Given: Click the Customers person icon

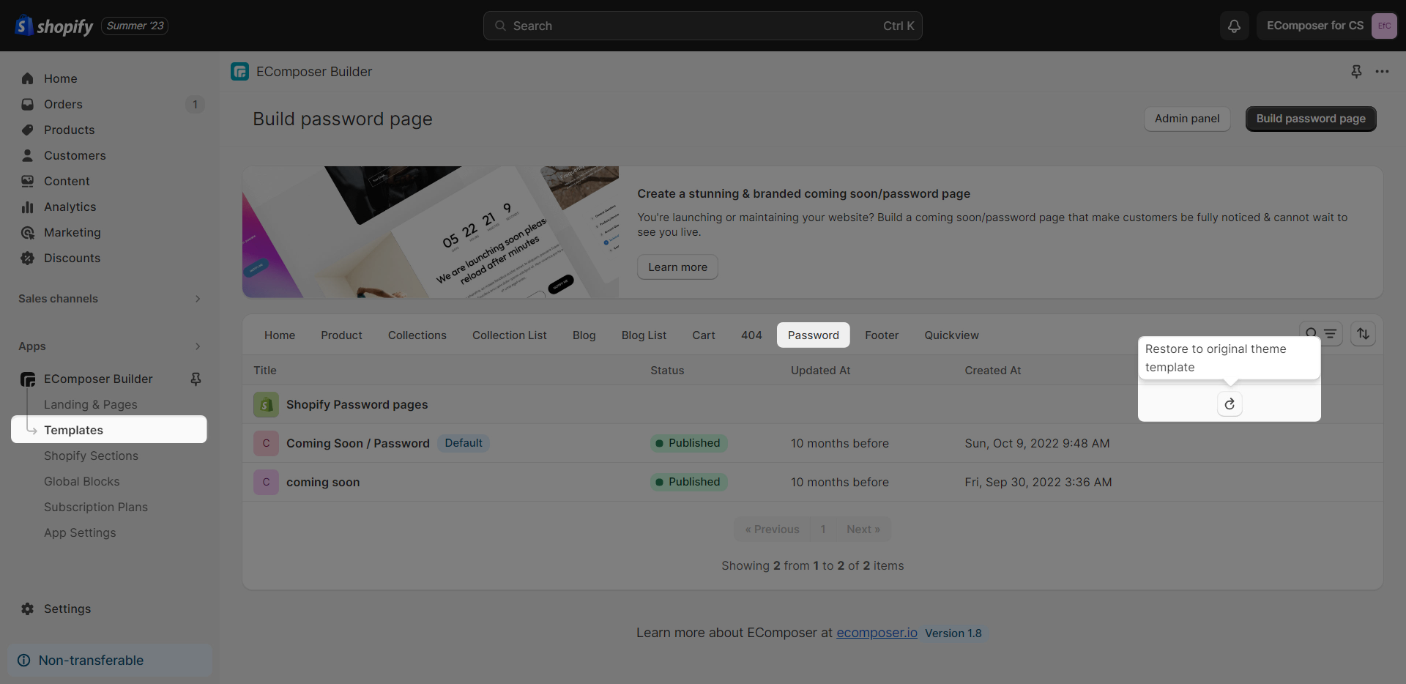Looking at the screenshot, I should click(28, 155).
